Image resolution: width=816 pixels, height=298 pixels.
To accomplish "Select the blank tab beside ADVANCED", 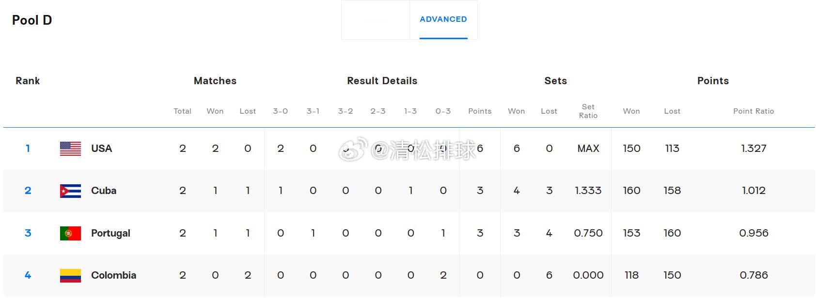I will coord(376,19).
